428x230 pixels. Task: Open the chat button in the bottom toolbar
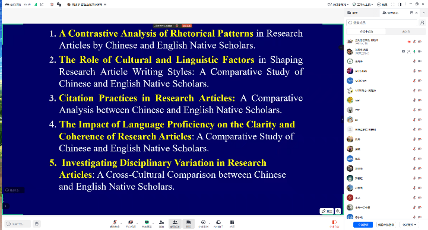click(x=188, y=223)
